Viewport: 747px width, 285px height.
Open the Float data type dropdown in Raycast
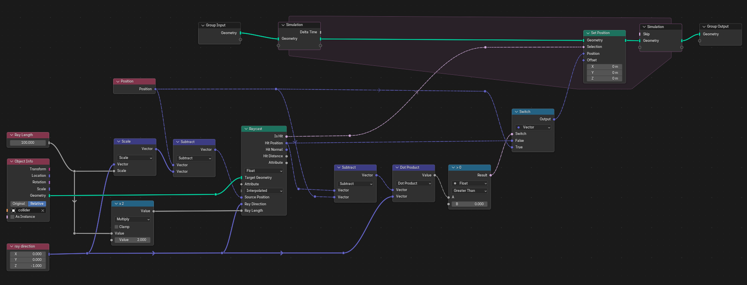pos(264,171)
